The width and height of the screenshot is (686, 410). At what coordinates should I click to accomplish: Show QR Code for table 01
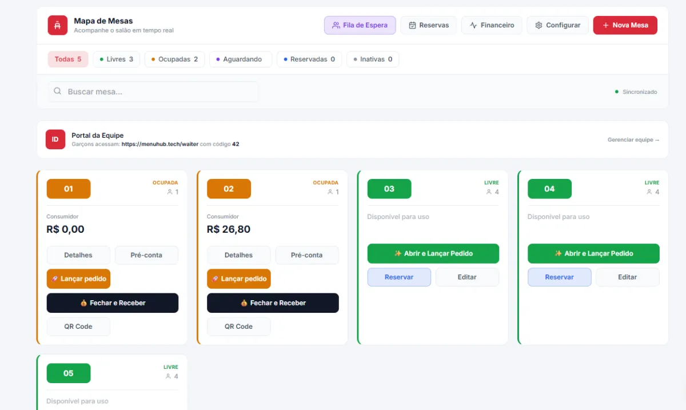pyautogui.click(x=78, y=327)
